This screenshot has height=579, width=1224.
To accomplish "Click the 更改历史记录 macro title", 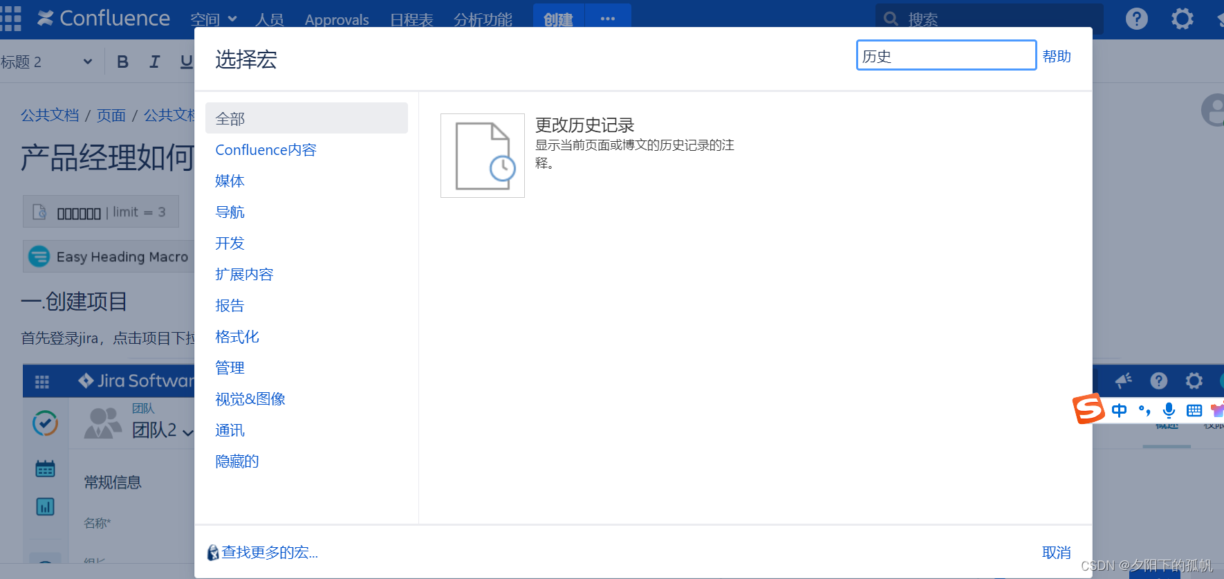I will click(x=585, y=125).
